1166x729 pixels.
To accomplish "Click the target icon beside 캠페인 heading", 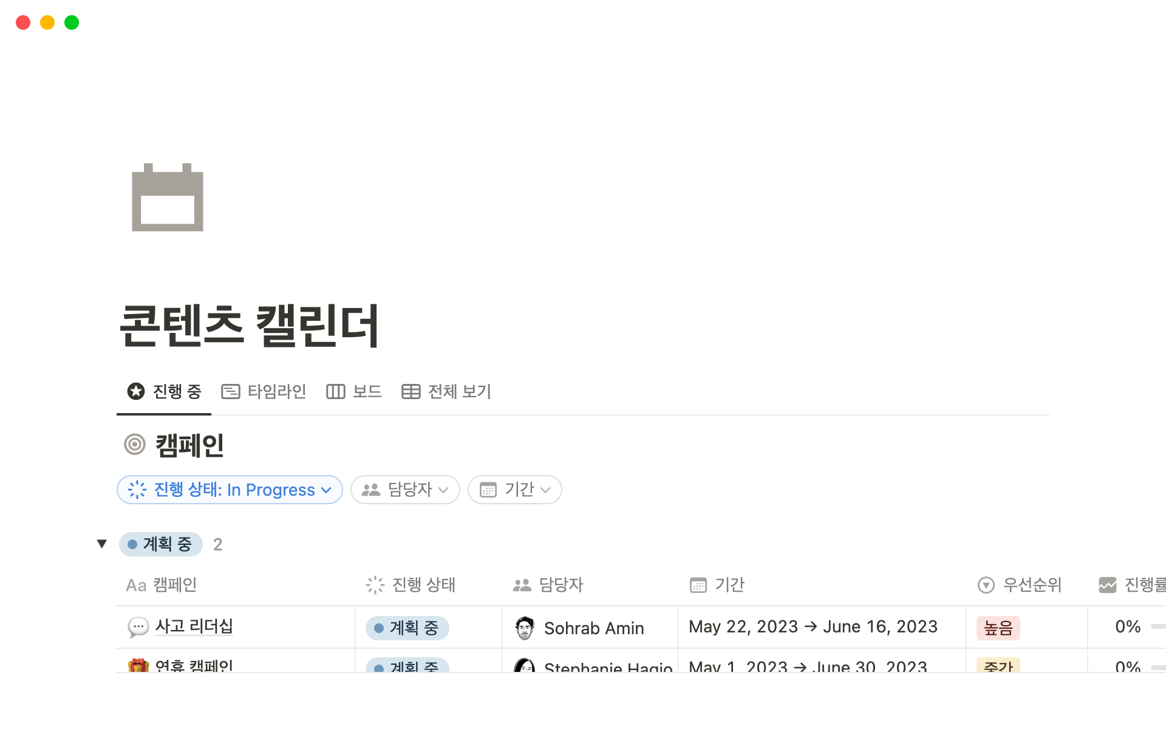I will [135, 445].
